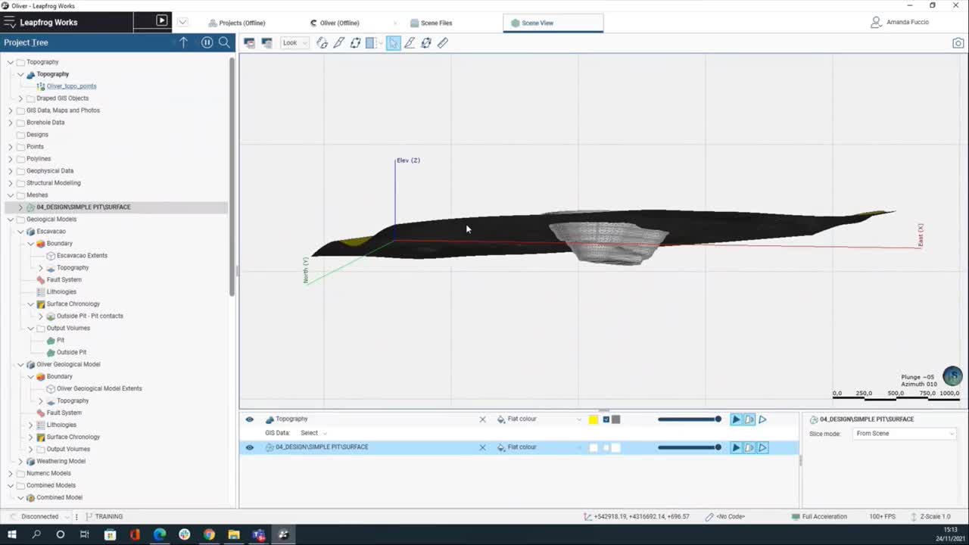Click the TRAINING status bar label

pos(109,516)
